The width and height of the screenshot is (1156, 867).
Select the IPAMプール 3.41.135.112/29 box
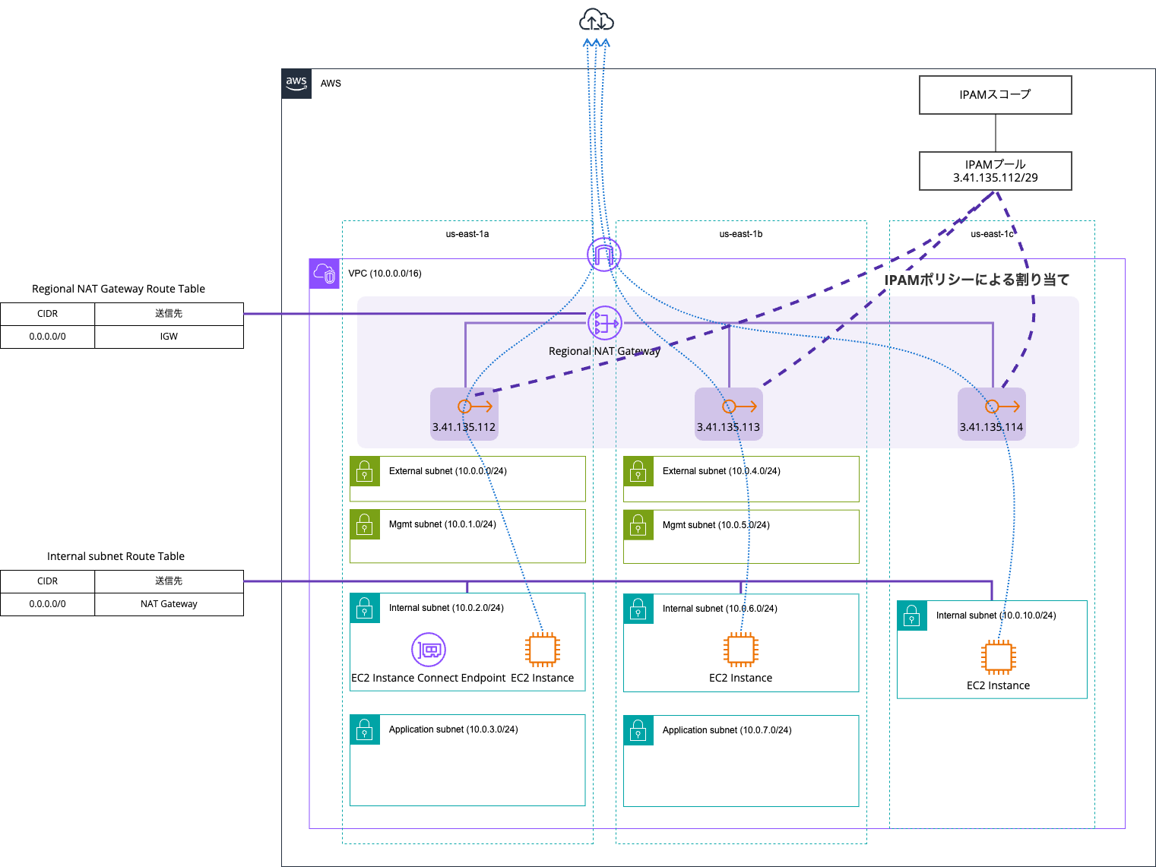995,171
